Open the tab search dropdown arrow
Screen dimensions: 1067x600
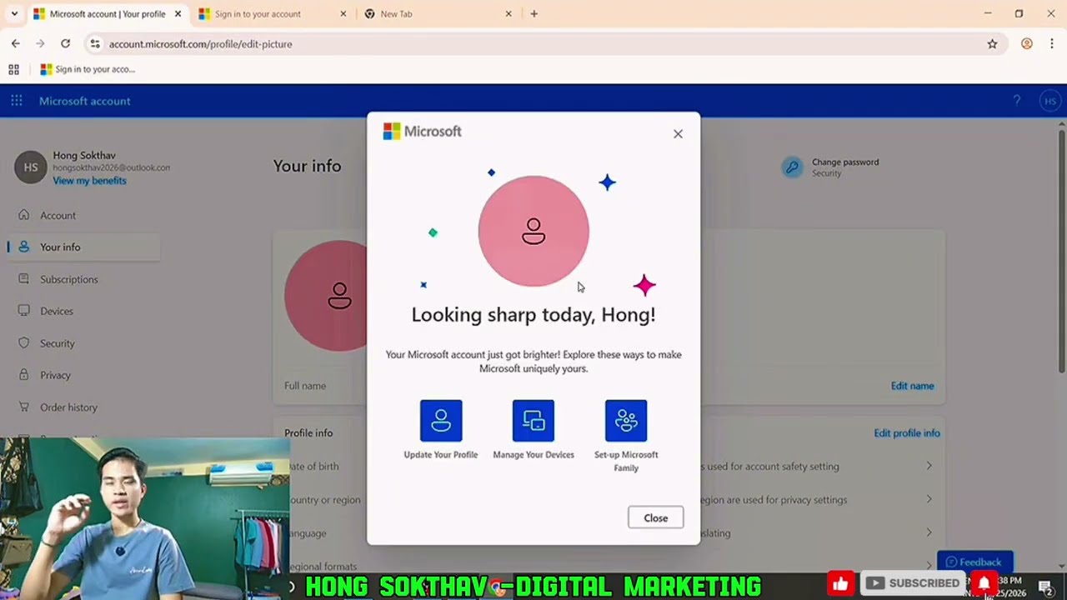(14, 14)
